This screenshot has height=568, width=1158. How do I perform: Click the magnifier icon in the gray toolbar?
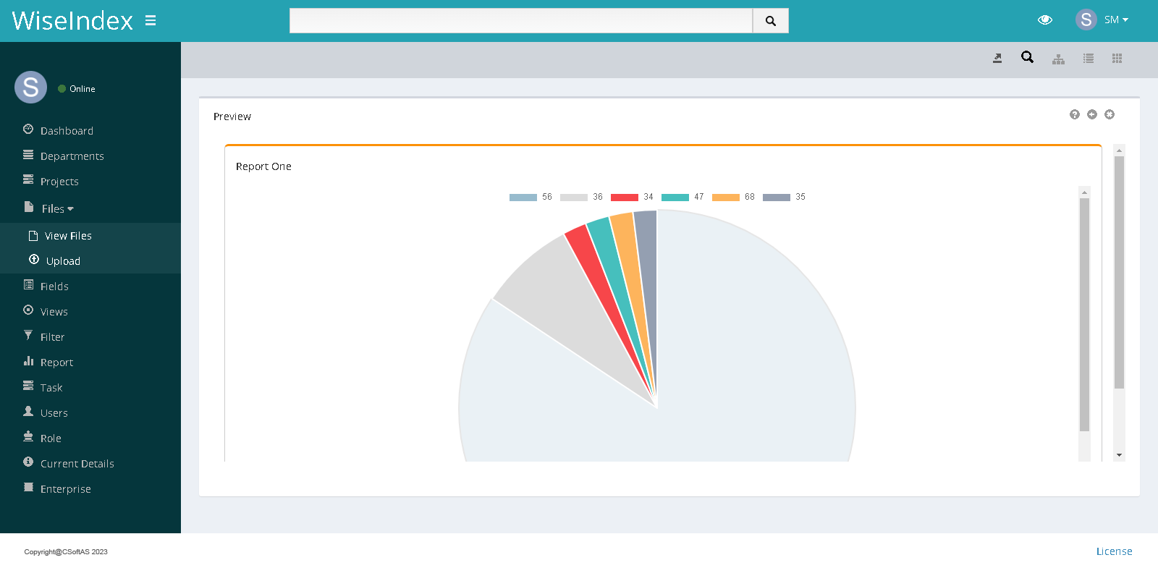coord(1027,58)
